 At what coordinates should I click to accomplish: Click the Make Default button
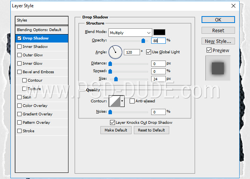116,130
